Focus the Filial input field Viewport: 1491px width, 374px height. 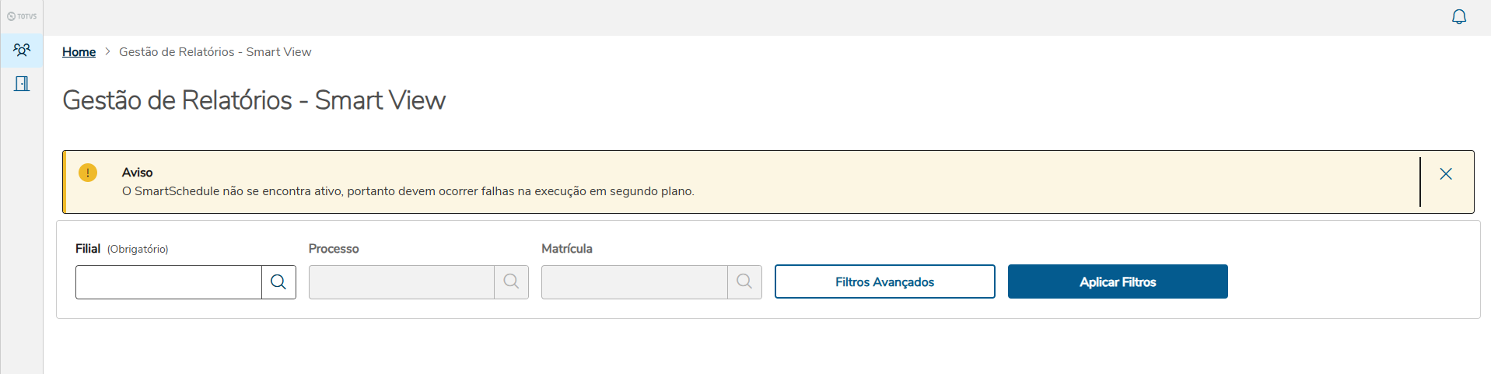[168, 282]
